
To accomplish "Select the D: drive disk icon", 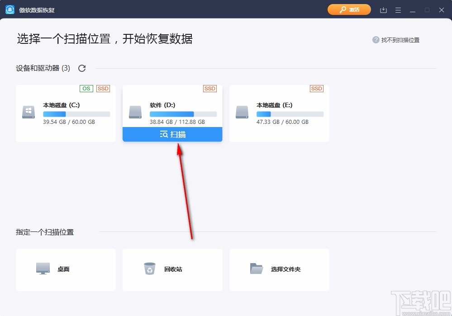I will click(x=135, y=112).
